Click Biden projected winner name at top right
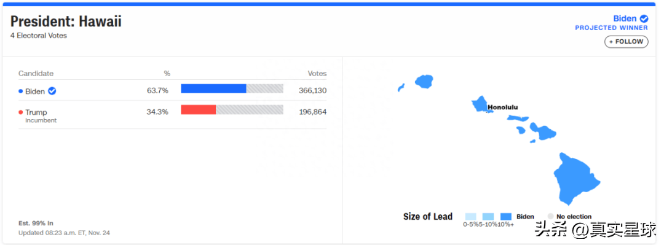The width and height of the screenshot is (664, 245). click(625, 18)
